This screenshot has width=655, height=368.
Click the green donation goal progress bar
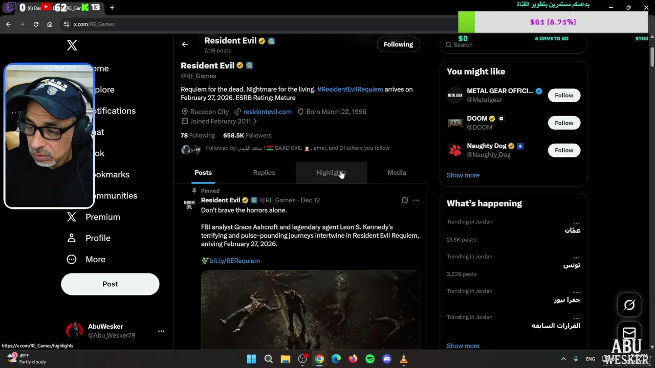pyautogui.click(x=467, y=22)
